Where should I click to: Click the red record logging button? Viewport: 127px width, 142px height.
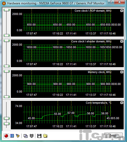(6, 136)
